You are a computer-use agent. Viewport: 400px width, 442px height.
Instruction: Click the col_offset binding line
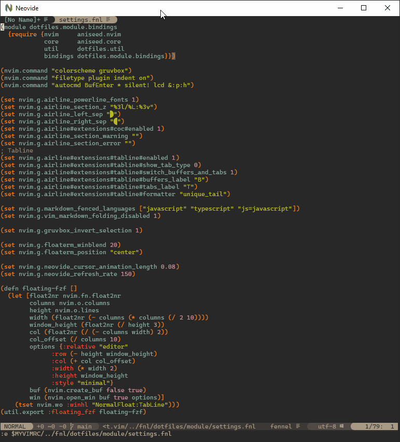click(x=75, y=339)
